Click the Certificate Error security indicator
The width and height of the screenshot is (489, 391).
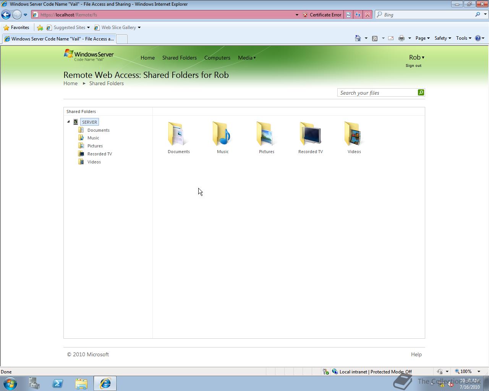click(x=322, y=15)
